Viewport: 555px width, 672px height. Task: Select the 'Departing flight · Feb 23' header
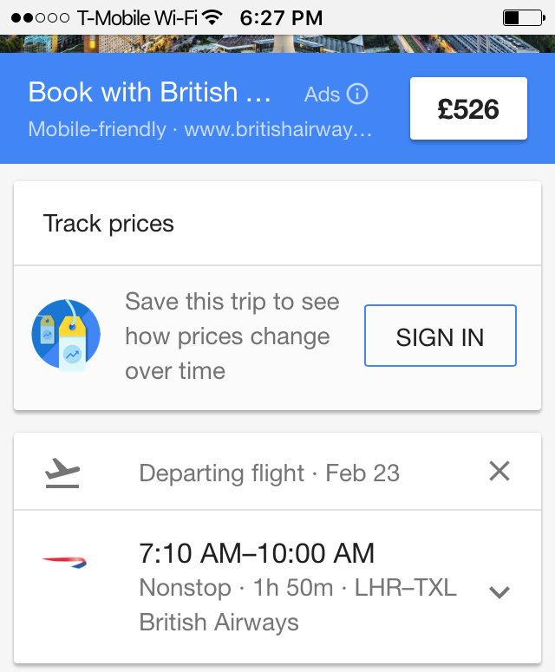click(x=269, y=473)
